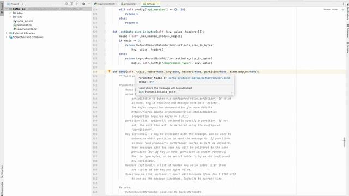
Task: Expand External Libraries node
Action: 7,33
